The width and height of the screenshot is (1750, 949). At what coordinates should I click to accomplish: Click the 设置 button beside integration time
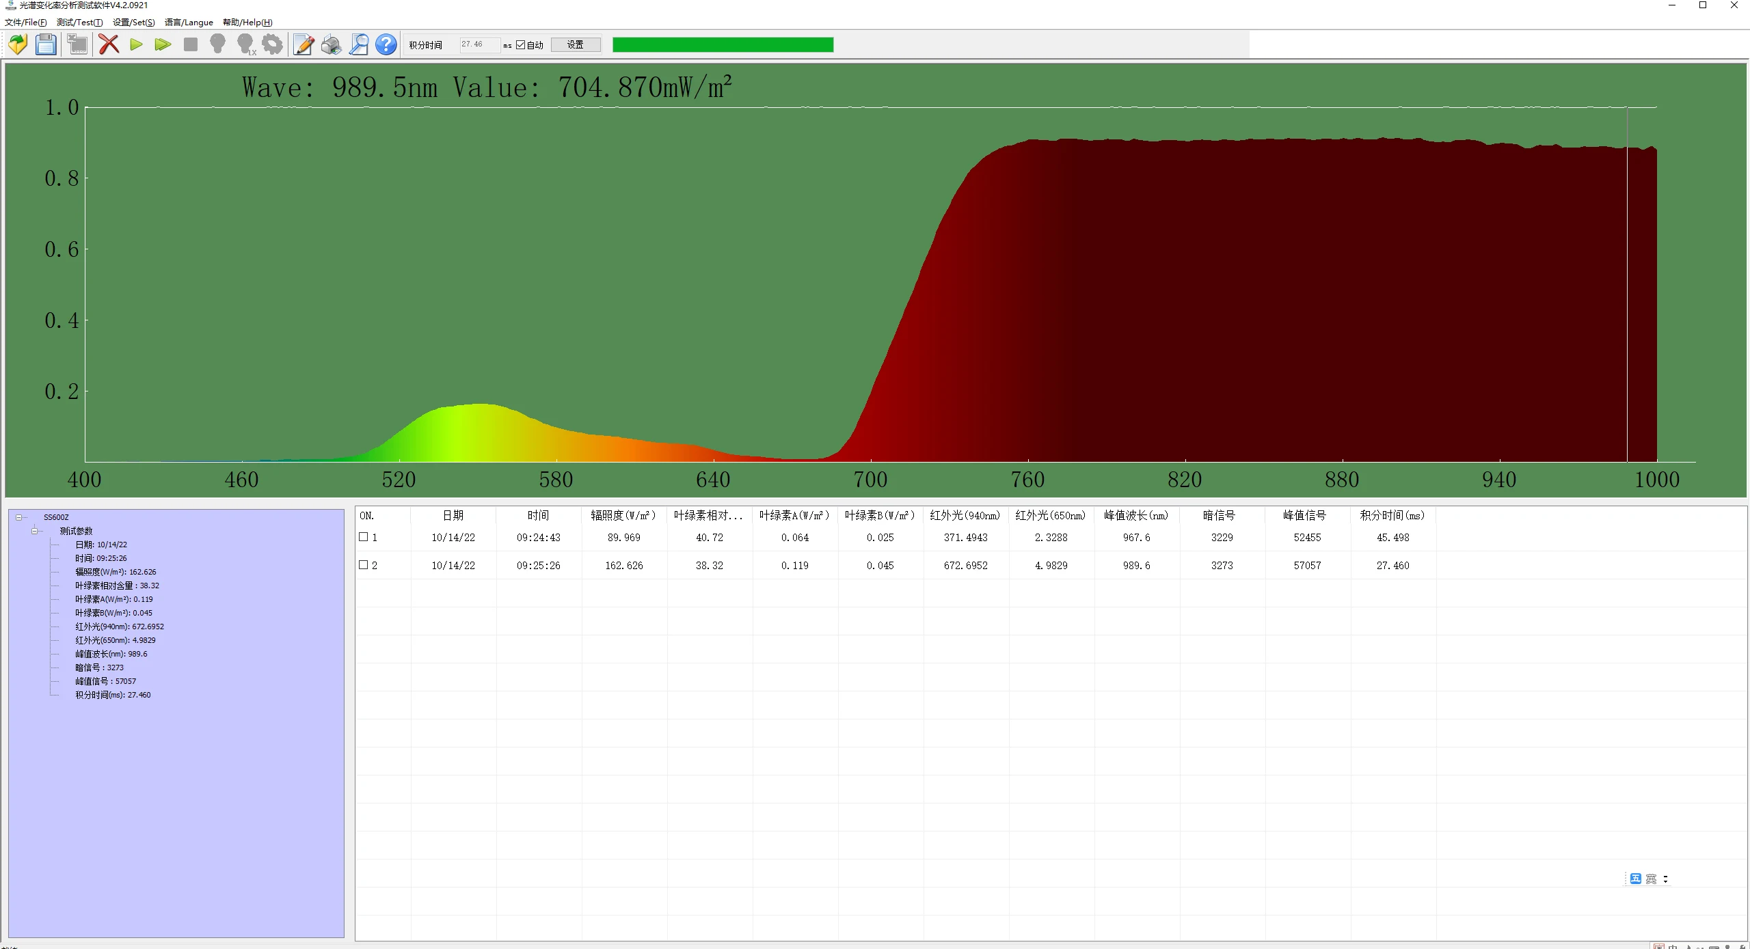pyautogui.click(x=575, y=44)
